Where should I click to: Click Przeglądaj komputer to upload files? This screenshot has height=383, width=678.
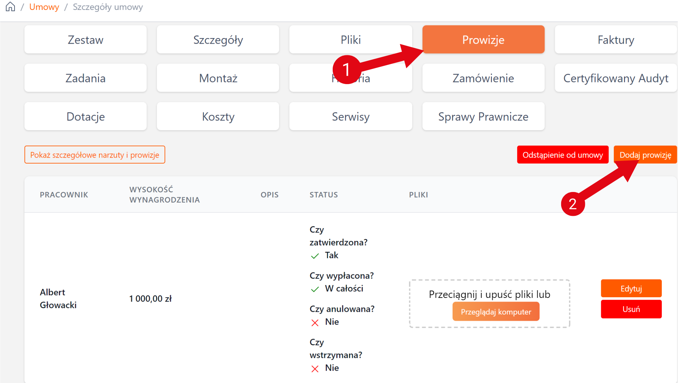496,312
